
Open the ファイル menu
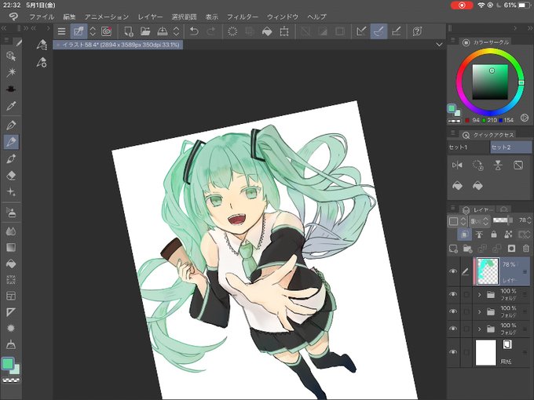(42, 16)
